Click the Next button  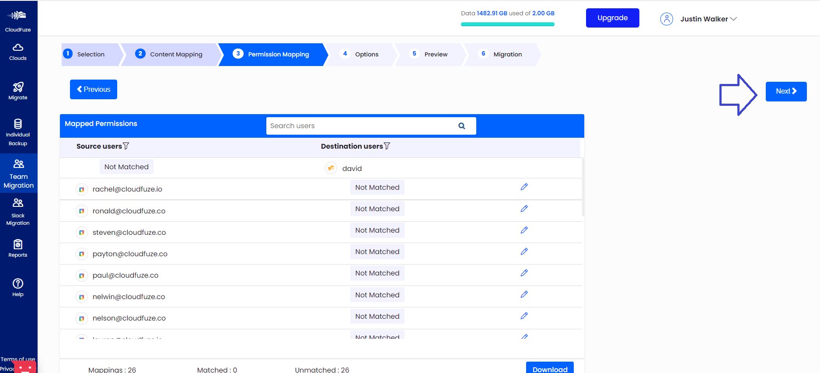point(786,91)
